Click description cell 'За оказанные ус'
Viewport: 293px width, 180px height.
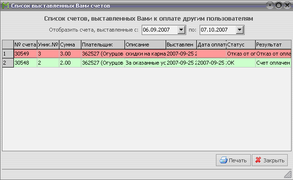coord(145,63)
